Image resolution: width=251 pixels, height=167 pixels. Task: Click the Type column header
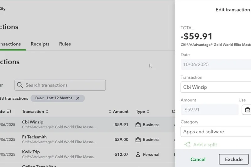140,112
